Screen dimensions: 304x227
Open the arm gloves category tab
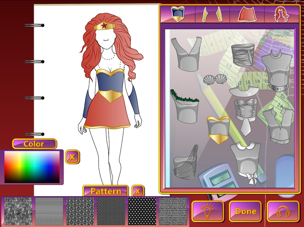point(212,14)
